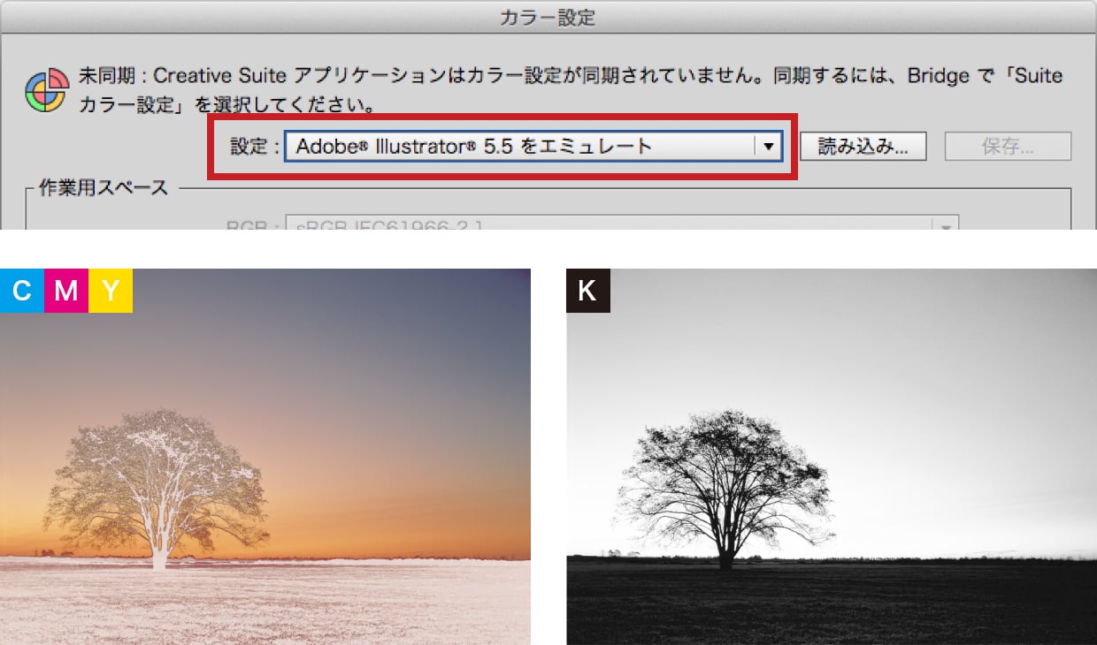This screenshot has width=1097, height=645.
Task: Click the white tree in CMY image
Action: point(159,530)
